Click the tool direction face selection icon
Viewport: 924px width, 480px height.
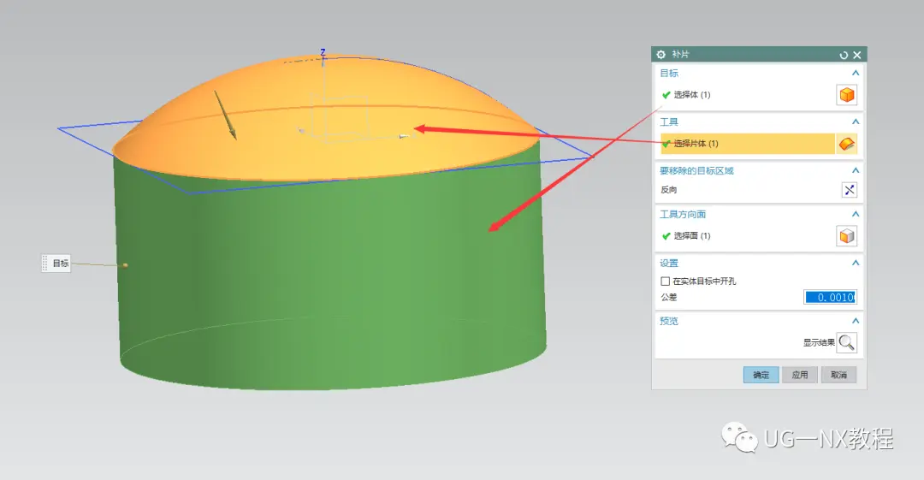[847, 236]
